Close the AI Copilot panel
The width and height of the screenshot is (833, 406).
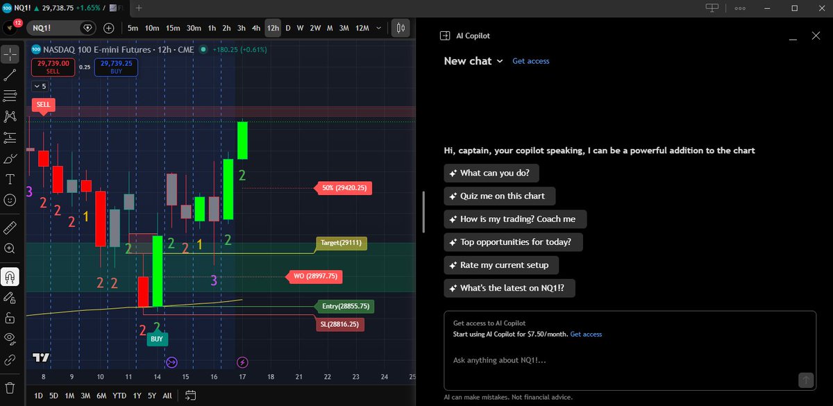(x=816, y=35)
